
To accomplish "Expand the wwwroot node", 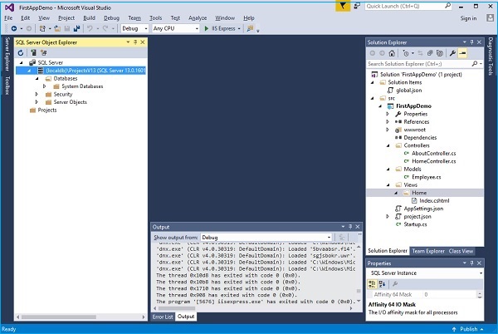I will click(x=388, y=130).
